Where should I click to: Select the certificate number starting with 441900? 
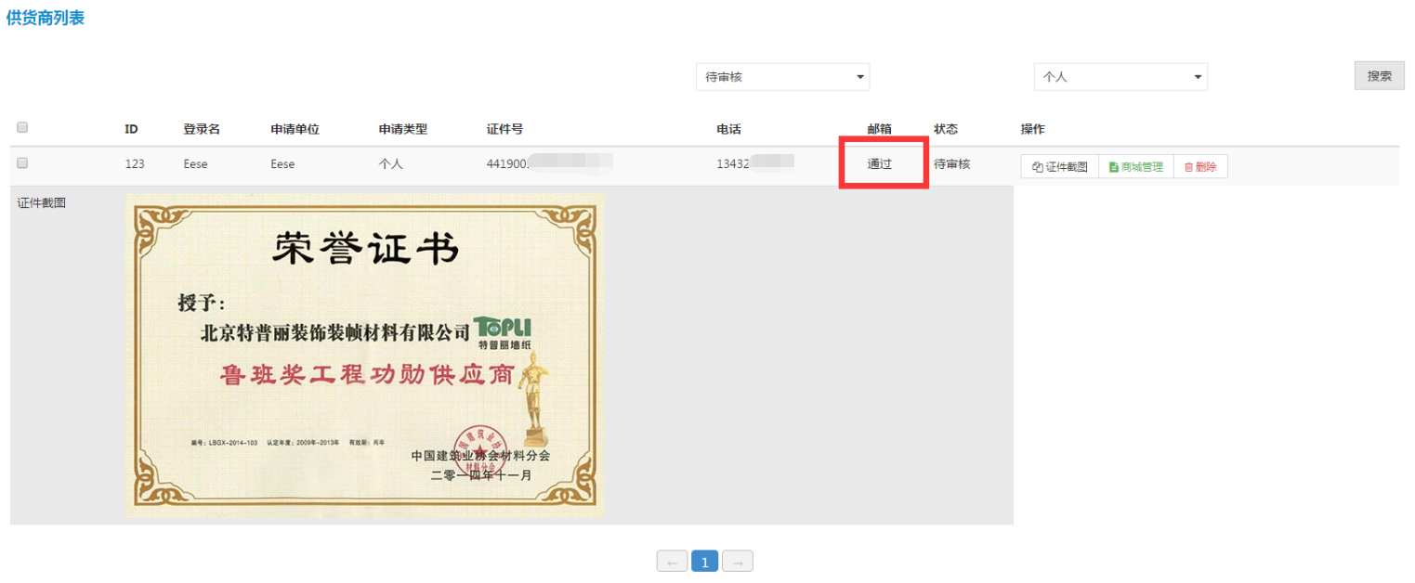click(550, 164)
